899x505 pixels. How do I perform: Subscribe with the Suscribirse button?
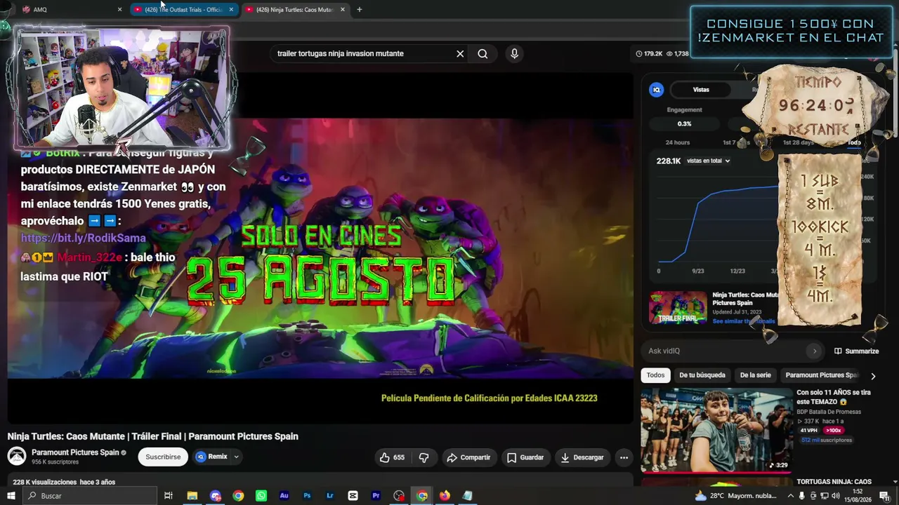pyautogui.click(x=163, y=457)
